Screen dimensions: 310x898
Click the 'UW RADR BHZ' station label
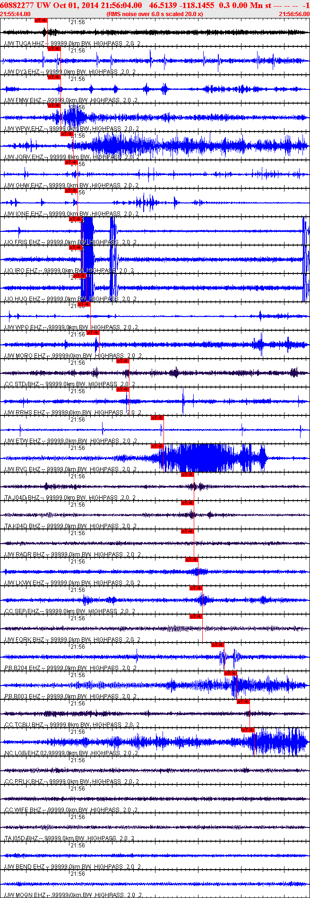pos(25,555)
